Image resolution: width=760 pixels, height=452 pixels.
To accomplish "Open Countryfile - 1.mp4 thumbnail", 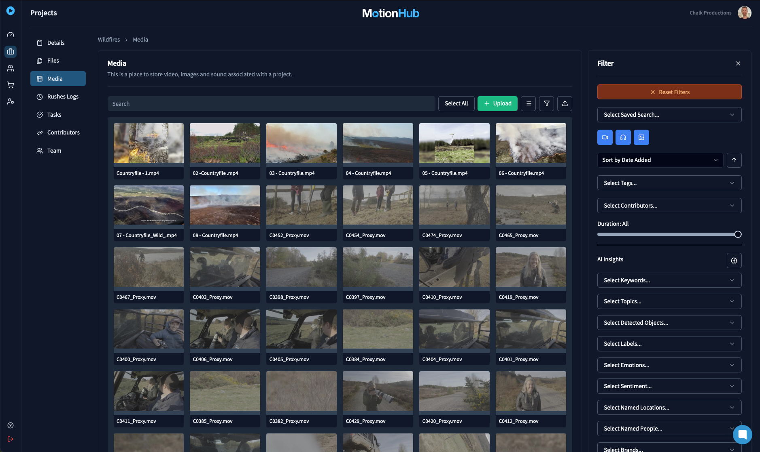I will point(149,143).
